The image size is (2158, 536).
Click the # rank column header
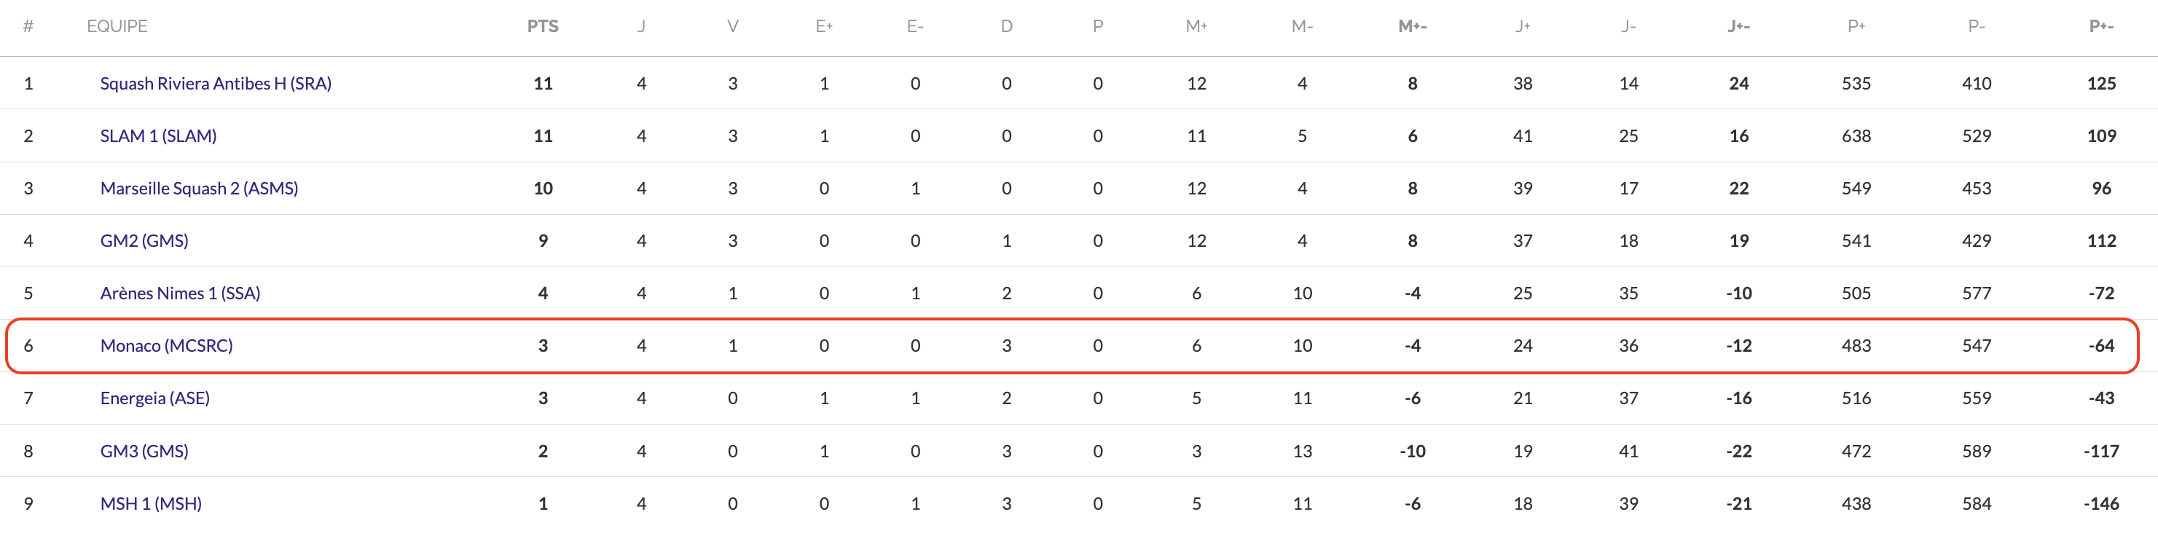[28, 27]
